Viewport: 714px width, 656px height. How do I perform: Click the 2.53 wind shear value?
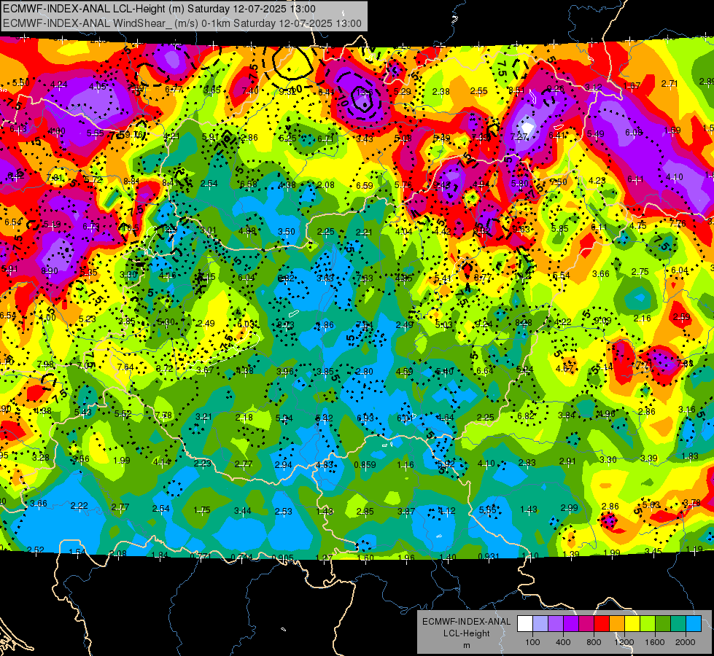click(x=283, y=512)
